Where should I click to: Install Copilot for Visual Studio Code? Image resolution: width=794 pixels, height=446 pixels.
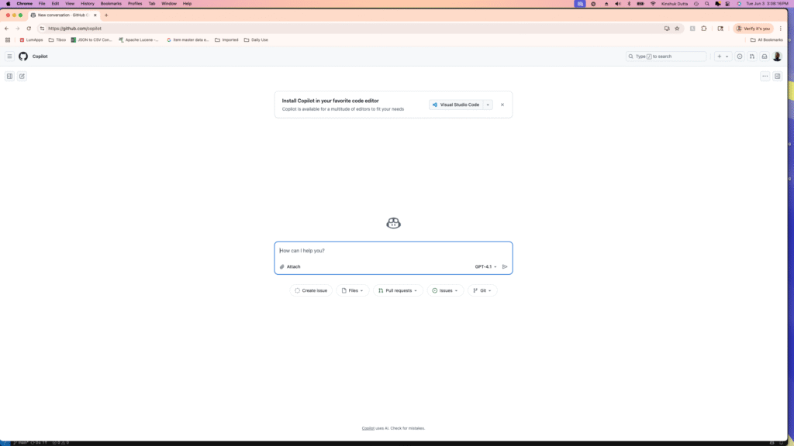pyautogui.click(x=456, y=105)
